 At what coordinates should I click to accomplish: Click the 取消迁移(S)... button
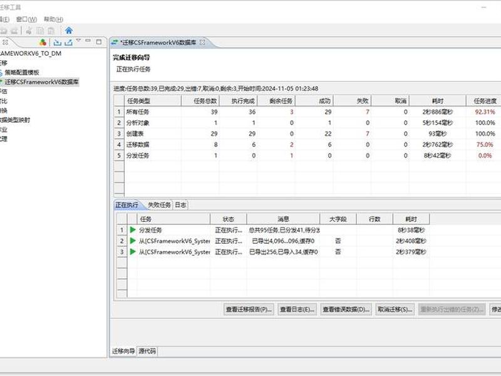395,310
